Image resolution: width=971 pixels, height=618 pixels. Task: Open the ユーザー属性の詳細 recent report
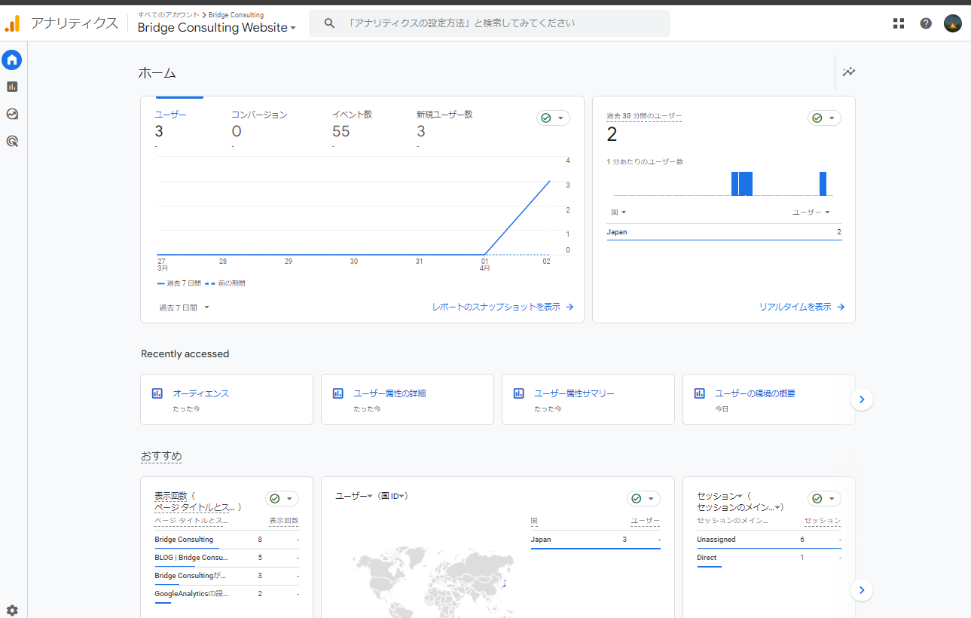tap(389, 393)
